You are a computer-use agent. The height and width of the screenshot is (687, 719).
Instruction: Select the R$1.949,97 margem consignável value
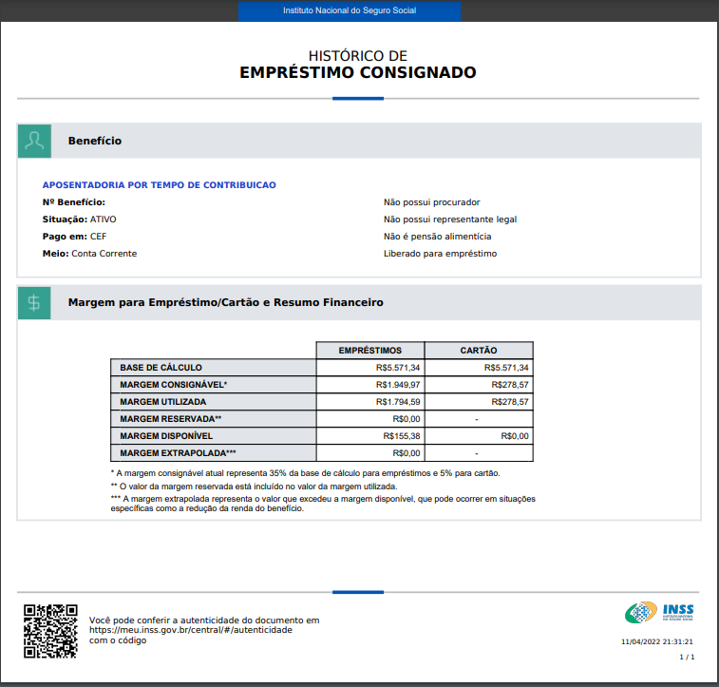pyautogui.click(x=398, y=385)
